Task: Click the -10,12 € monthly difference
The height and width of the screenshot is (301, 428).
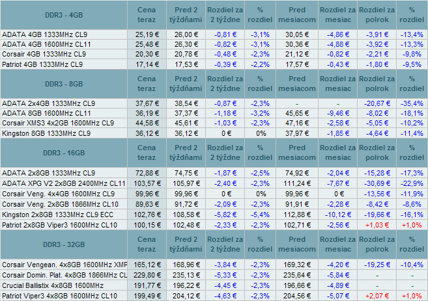Action: coord(338,215)
